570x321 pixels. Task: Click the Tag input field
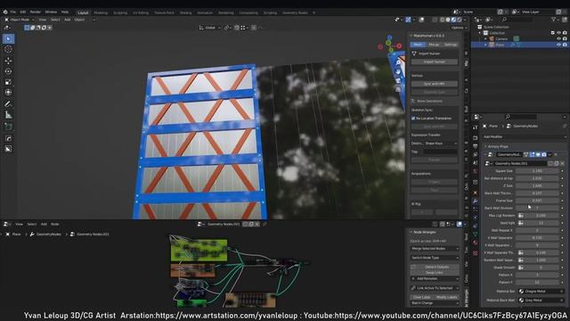pyautogui.click(x=441, y=152)
